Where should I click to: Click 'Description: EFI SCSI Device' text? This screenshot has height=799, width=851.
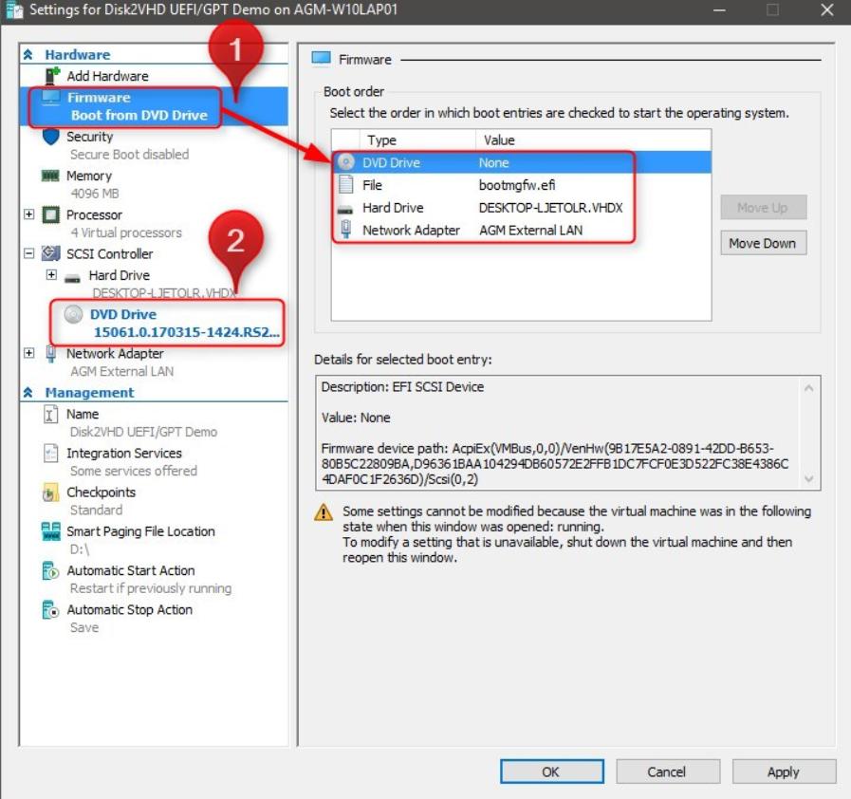(402, 387)
